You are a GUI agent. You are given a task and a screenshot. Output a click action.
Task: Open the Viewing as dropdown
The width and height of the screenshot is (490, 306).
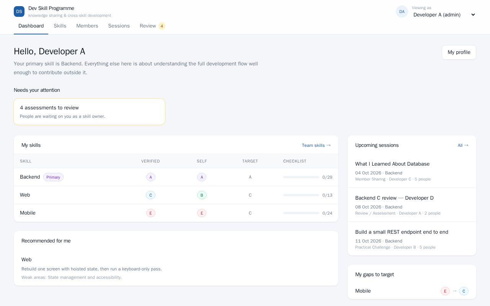pyautogui.click(x=444, y=15)
